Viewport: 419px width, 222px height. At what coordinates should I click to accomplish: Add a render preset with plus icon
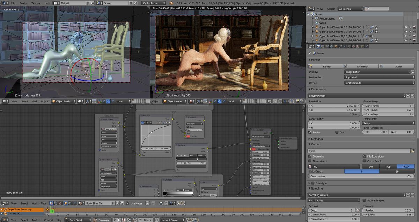[408, 95]
